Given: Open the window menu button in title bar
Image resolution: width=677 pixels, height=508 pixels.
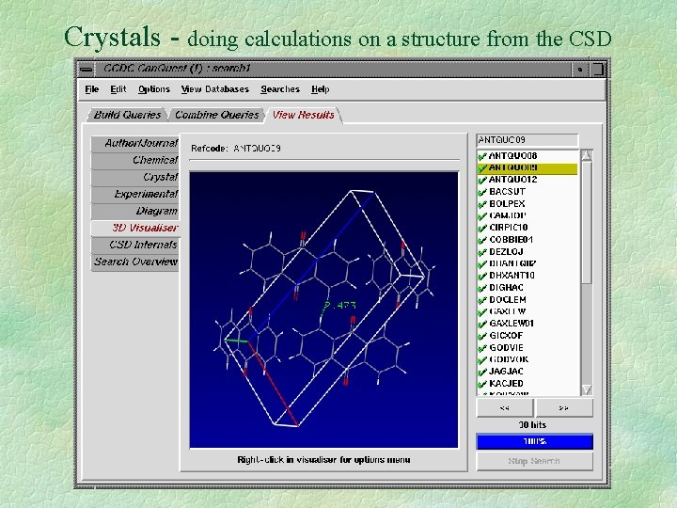Looking at the screenshot, I should pyautogui.click(x=87, y=69).
